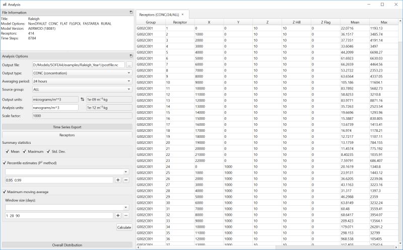Screen dimensions: 403x250
Task: Click the Analysis units field
Action: tap(55, 108)
